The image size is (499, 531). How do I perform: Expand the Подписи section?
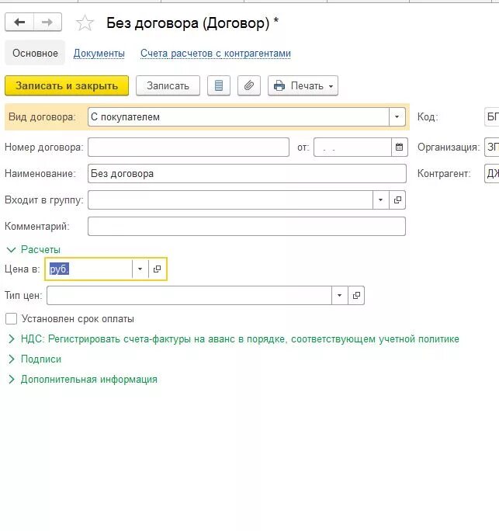[34, 359]
